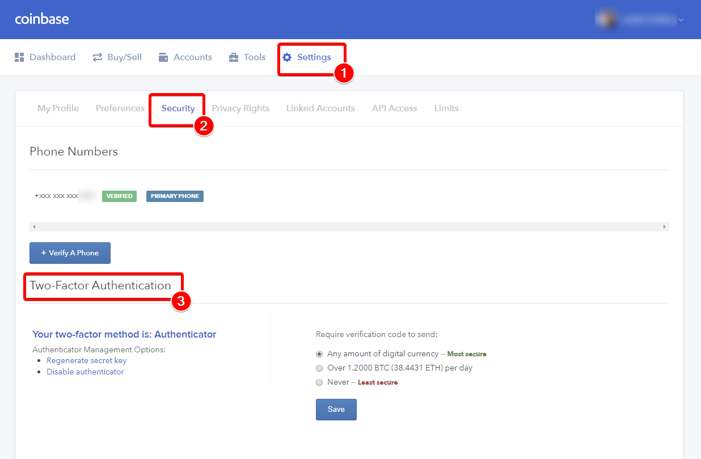Click 'Require verification code to send:' text
701x459 pixels.
click(377, 334)
